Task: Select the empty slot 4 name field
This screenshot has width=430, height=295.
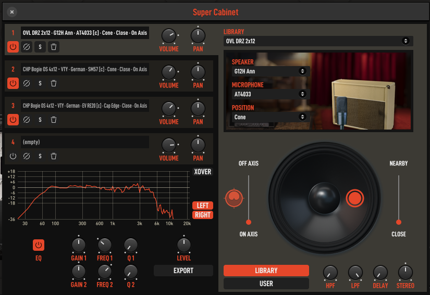Action: [x=85, y=142]
